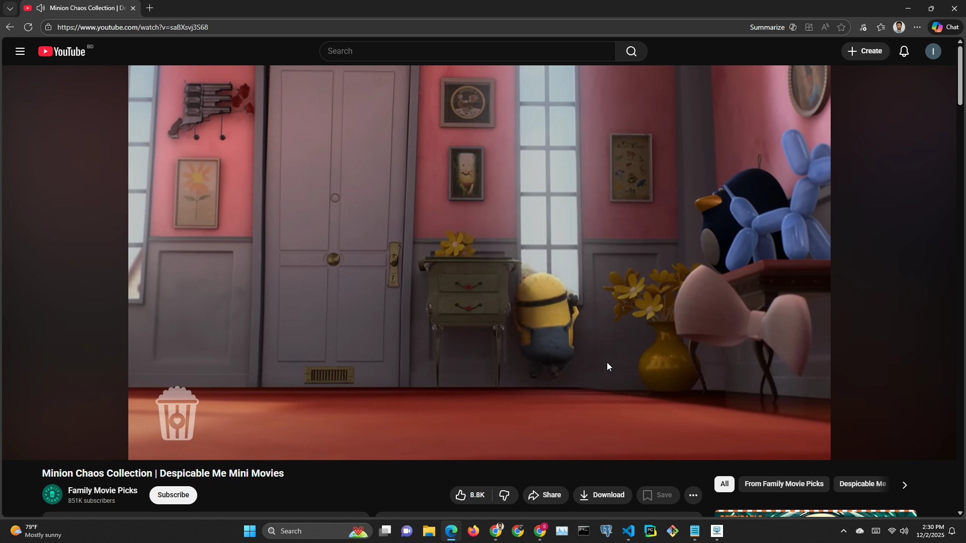Open Family Movie Picks channel avatar
Screen dimensions: 966x543
click(x=52, y=495)
